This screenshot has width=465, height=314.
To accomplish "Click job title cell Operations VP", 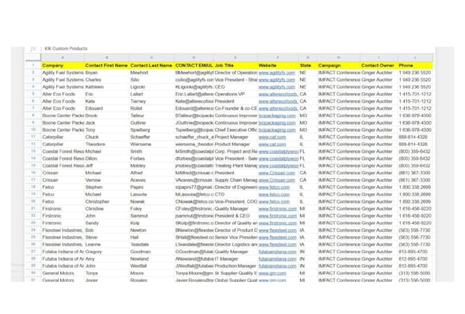I will [x=235, y=94].
